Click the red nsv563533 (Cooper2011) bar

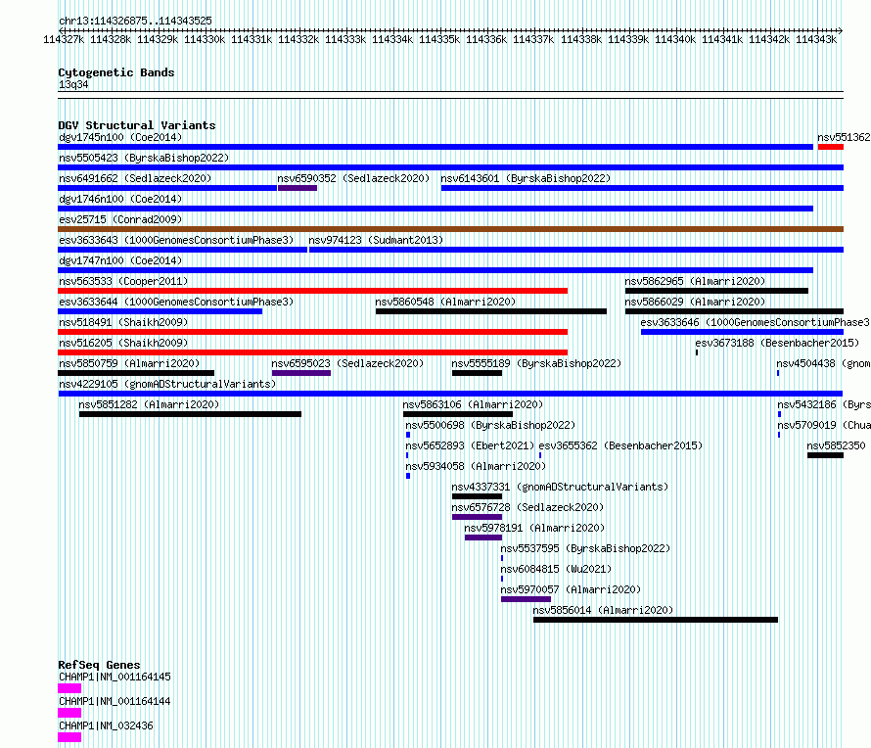pos(313,291)
